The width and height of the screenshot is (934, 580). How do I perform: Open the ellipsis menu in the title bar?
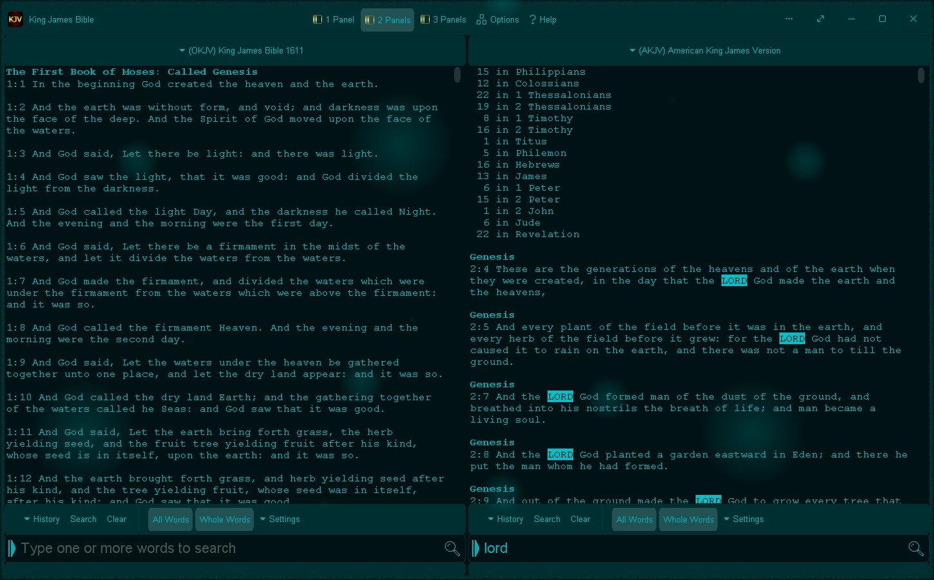(788, 19)
